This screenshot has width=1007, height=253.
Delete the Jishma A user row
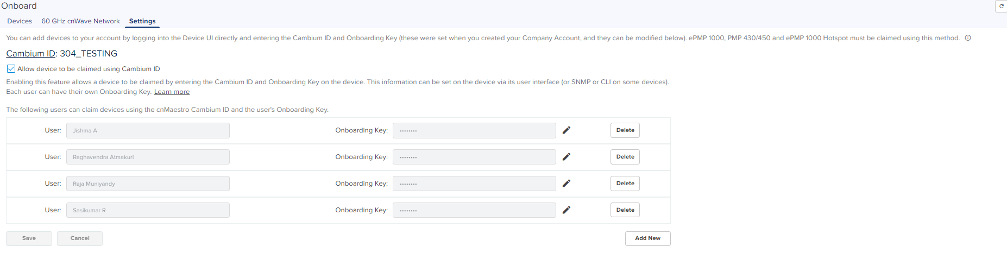(625, 130)
